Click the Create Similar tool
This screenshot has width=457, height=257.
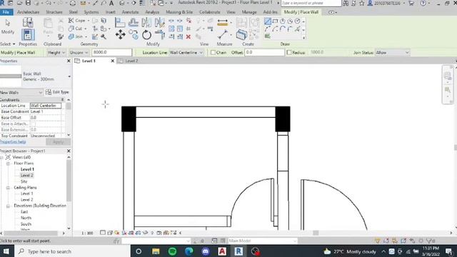point(241,35)
